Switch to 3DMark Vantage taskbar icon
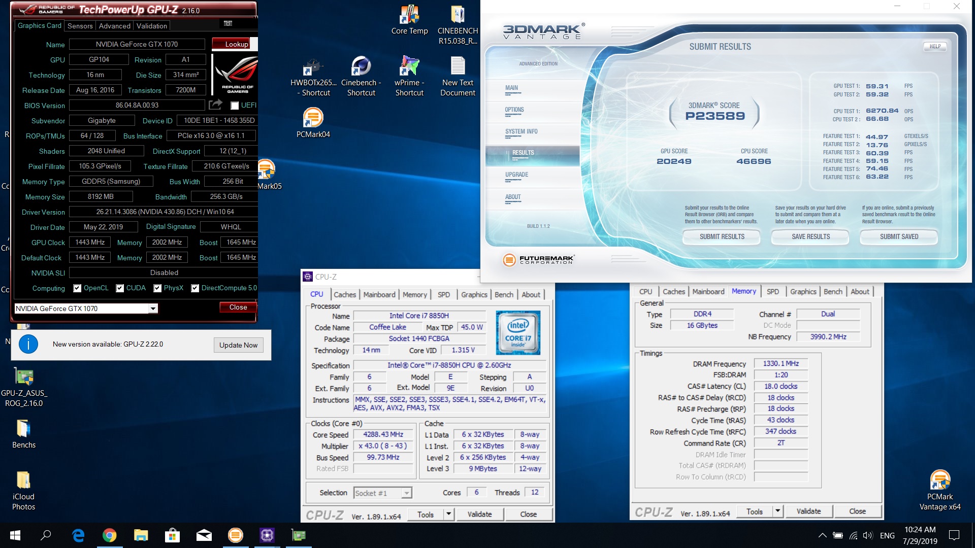Screen dimensions: 975x548 coord(235,535)
